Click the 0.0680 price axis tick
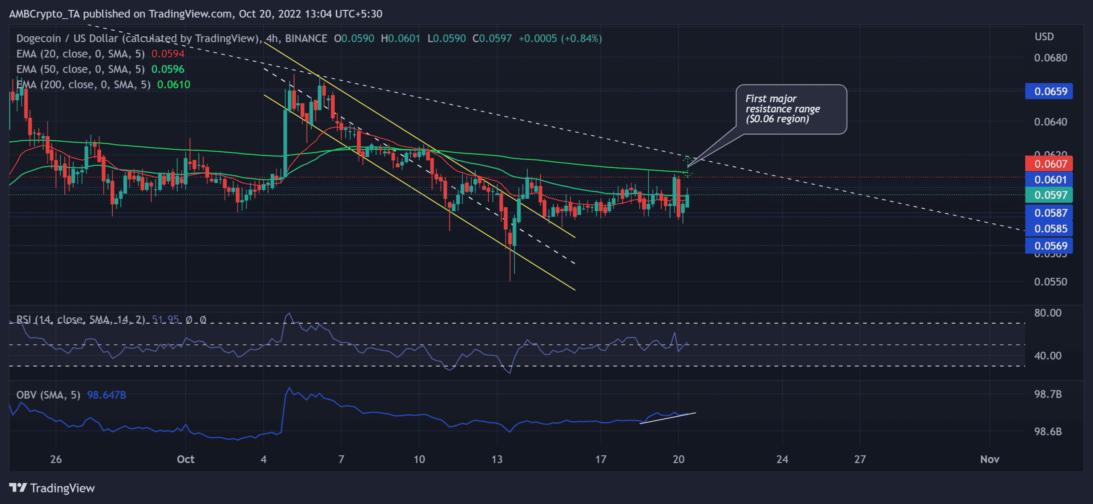This screenshot has height=504, width=1093. (x=1050, y=58)
